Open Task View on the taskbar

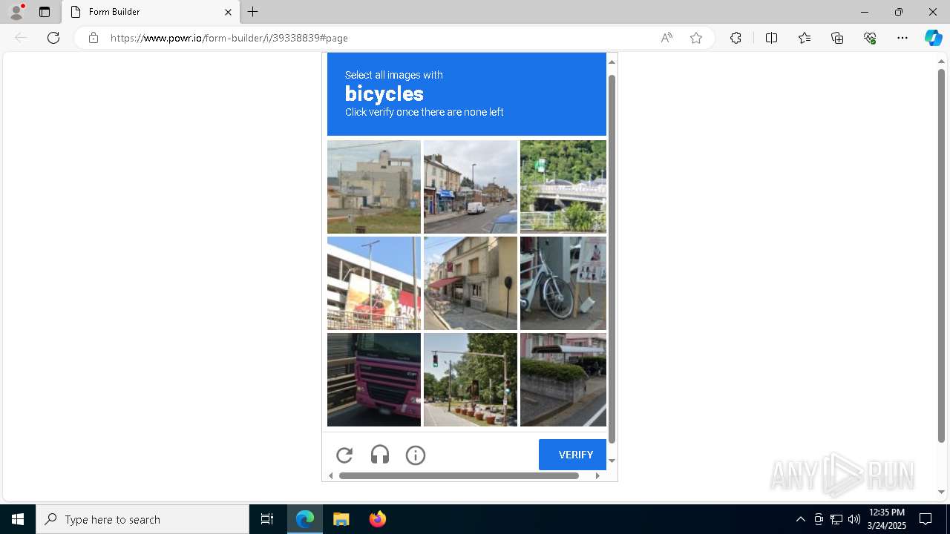click(267, 519)
